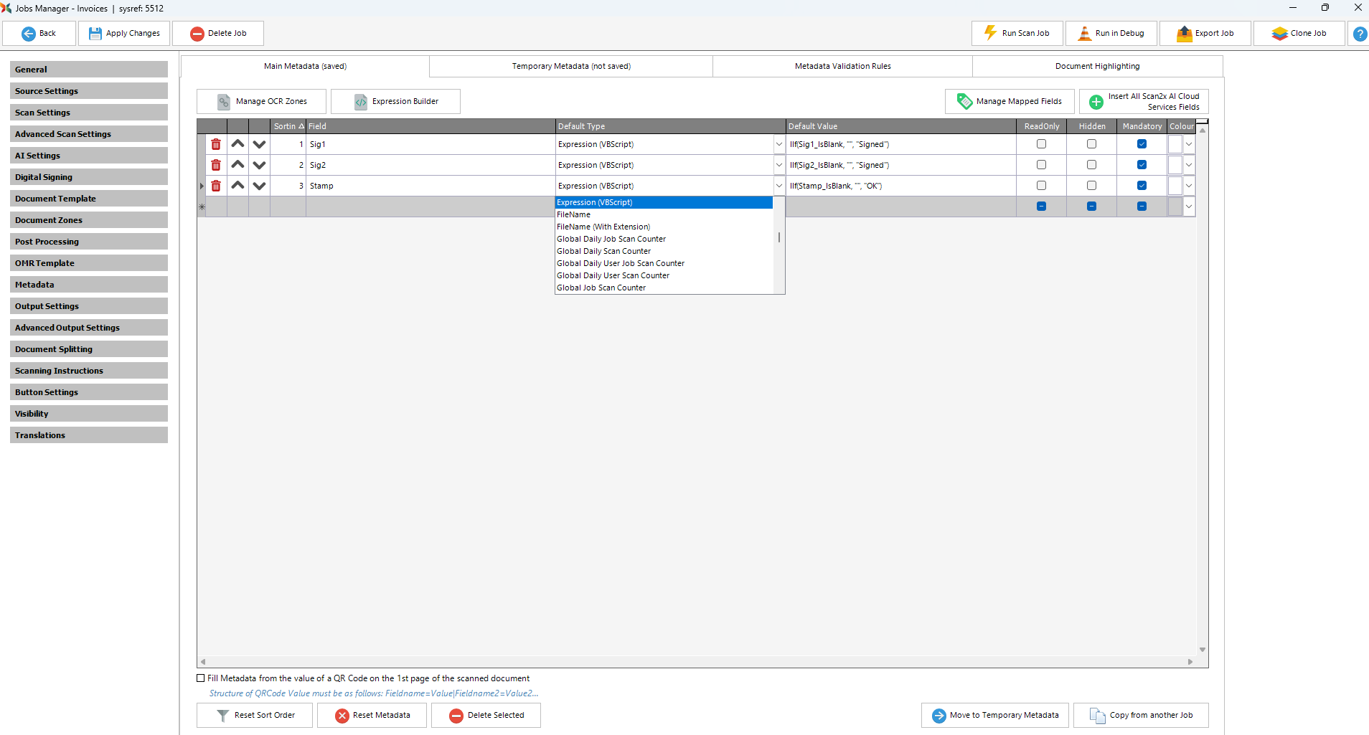Click the Run Scan Job lightning icon

tap(990, 33)
